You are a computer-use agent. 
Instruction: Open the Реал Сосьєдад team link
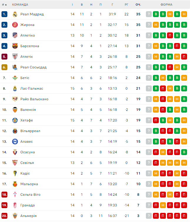pyautogui.click(x=33, y=67)
